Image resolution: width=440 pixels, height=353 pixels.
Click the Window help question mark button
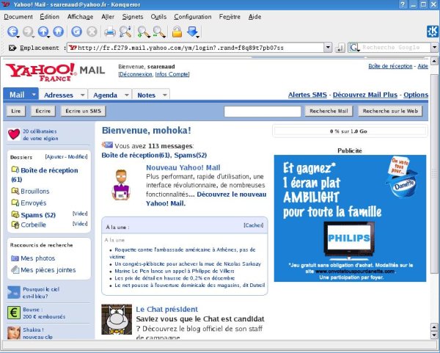pyautogui.click(x=403, y=4)
